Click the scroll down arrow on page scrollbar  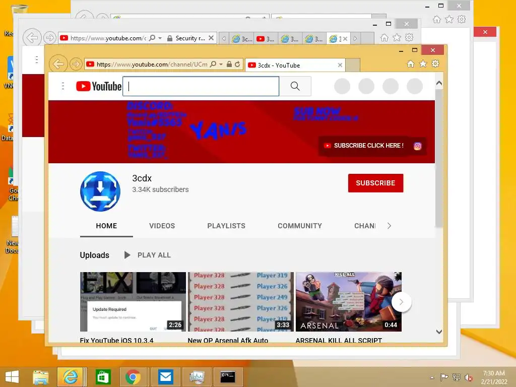click(439, 332)
